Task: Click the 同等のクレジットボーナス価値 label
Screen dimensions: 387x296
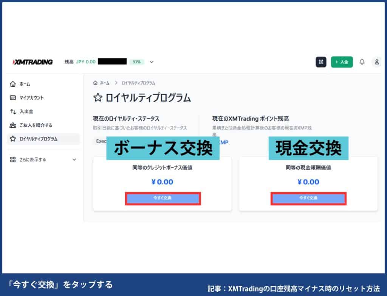Action: pos(162,168)
